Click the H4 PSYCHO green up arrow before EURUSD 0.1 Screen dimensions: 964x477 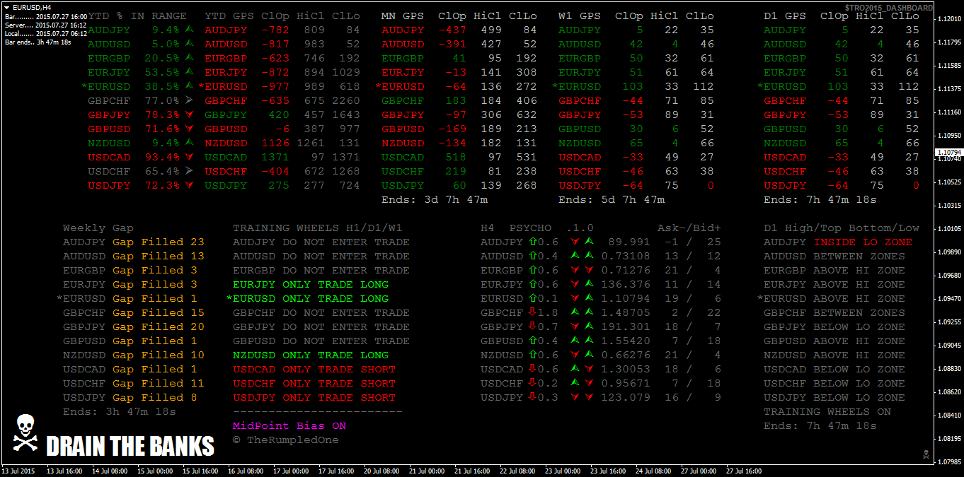pos(533,298)
